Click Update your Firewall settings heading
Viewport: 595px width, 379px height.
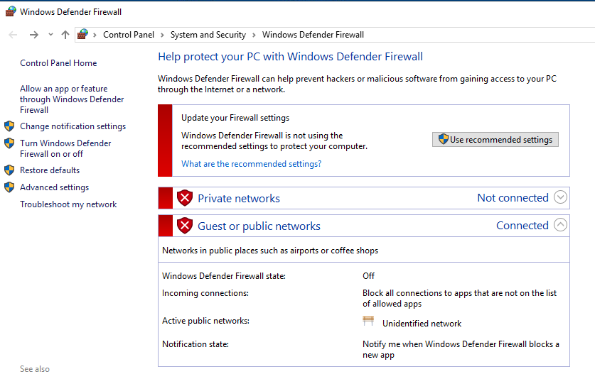235,118
